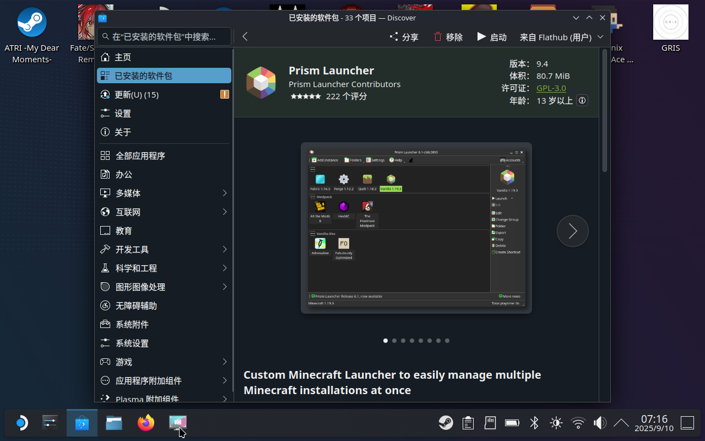Screen dimensions: 705x441
Task: Check battery status in system tray
Action: pyautogui.click(x=512, y=423)
